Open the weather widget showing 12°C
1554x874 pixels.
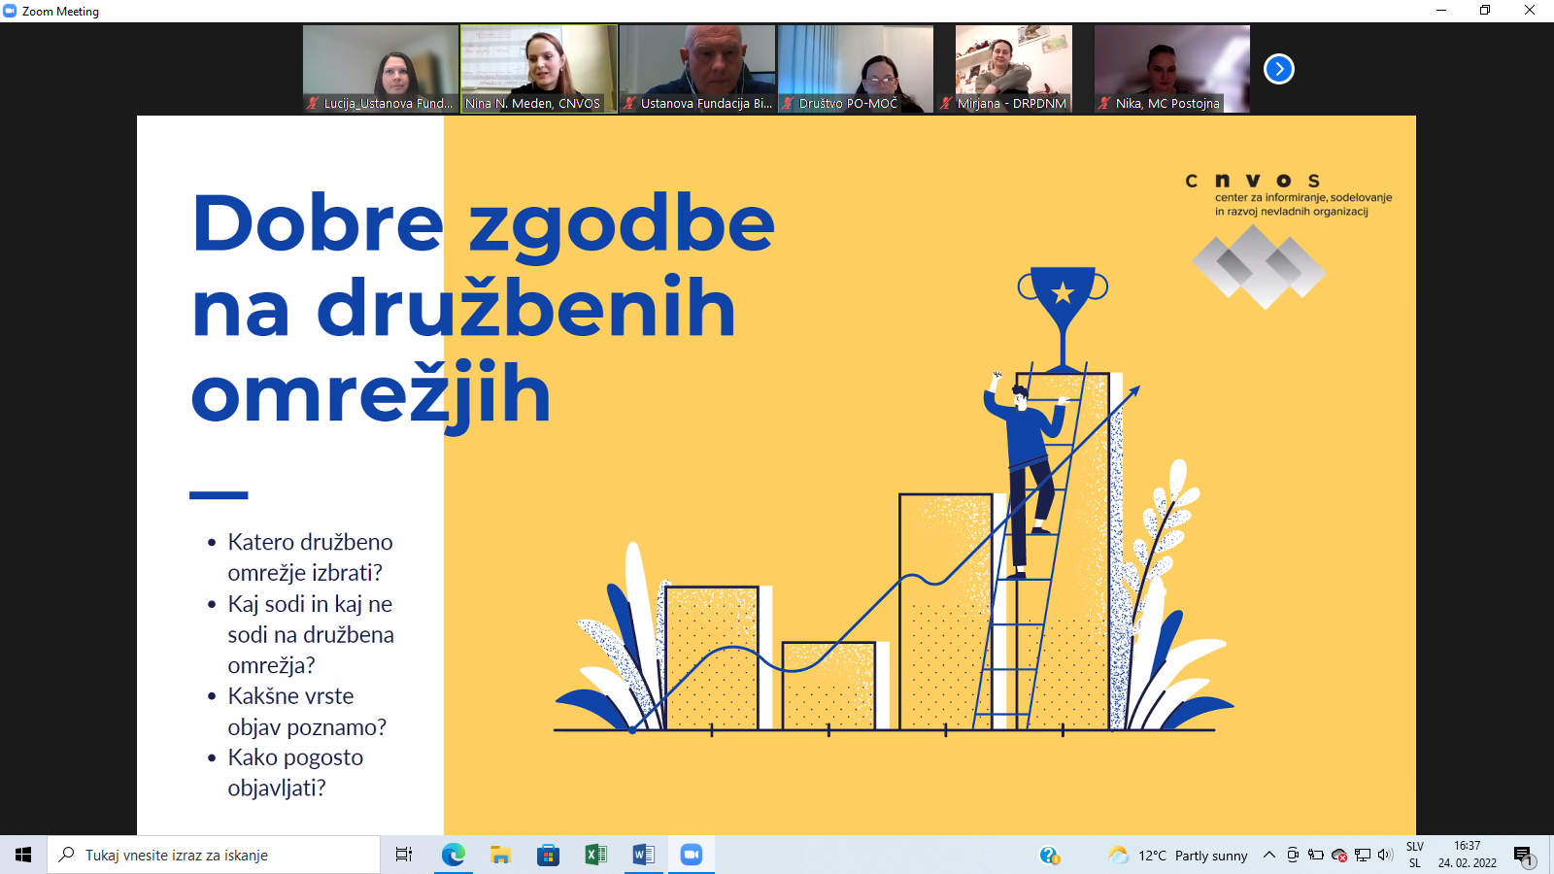point(1178,855)
